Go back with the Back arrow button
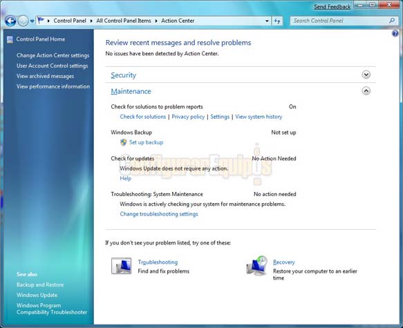 tap(10, 21)
